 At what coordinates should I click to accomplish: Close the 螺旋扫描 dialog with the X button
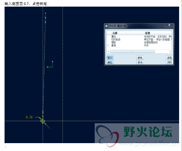(169, 25)
